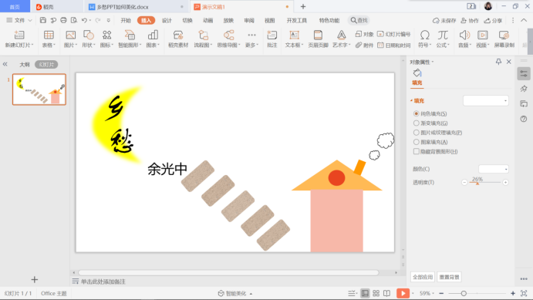Start slideshow with orange play button
Image resolution: width=533 pixels, height=300 pixels.
[x=403, y=293]
